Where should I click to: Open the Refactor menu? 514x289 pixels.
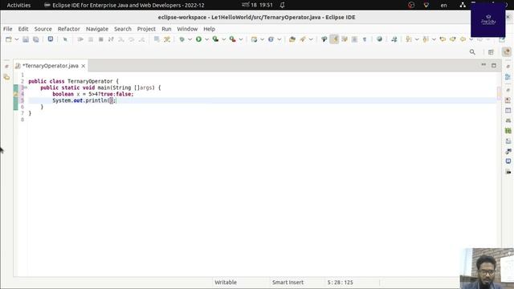tap(69, 29)
